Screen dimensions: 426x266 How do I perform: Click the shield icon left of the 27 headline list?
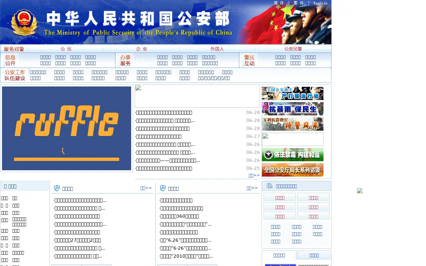point(57,188)
